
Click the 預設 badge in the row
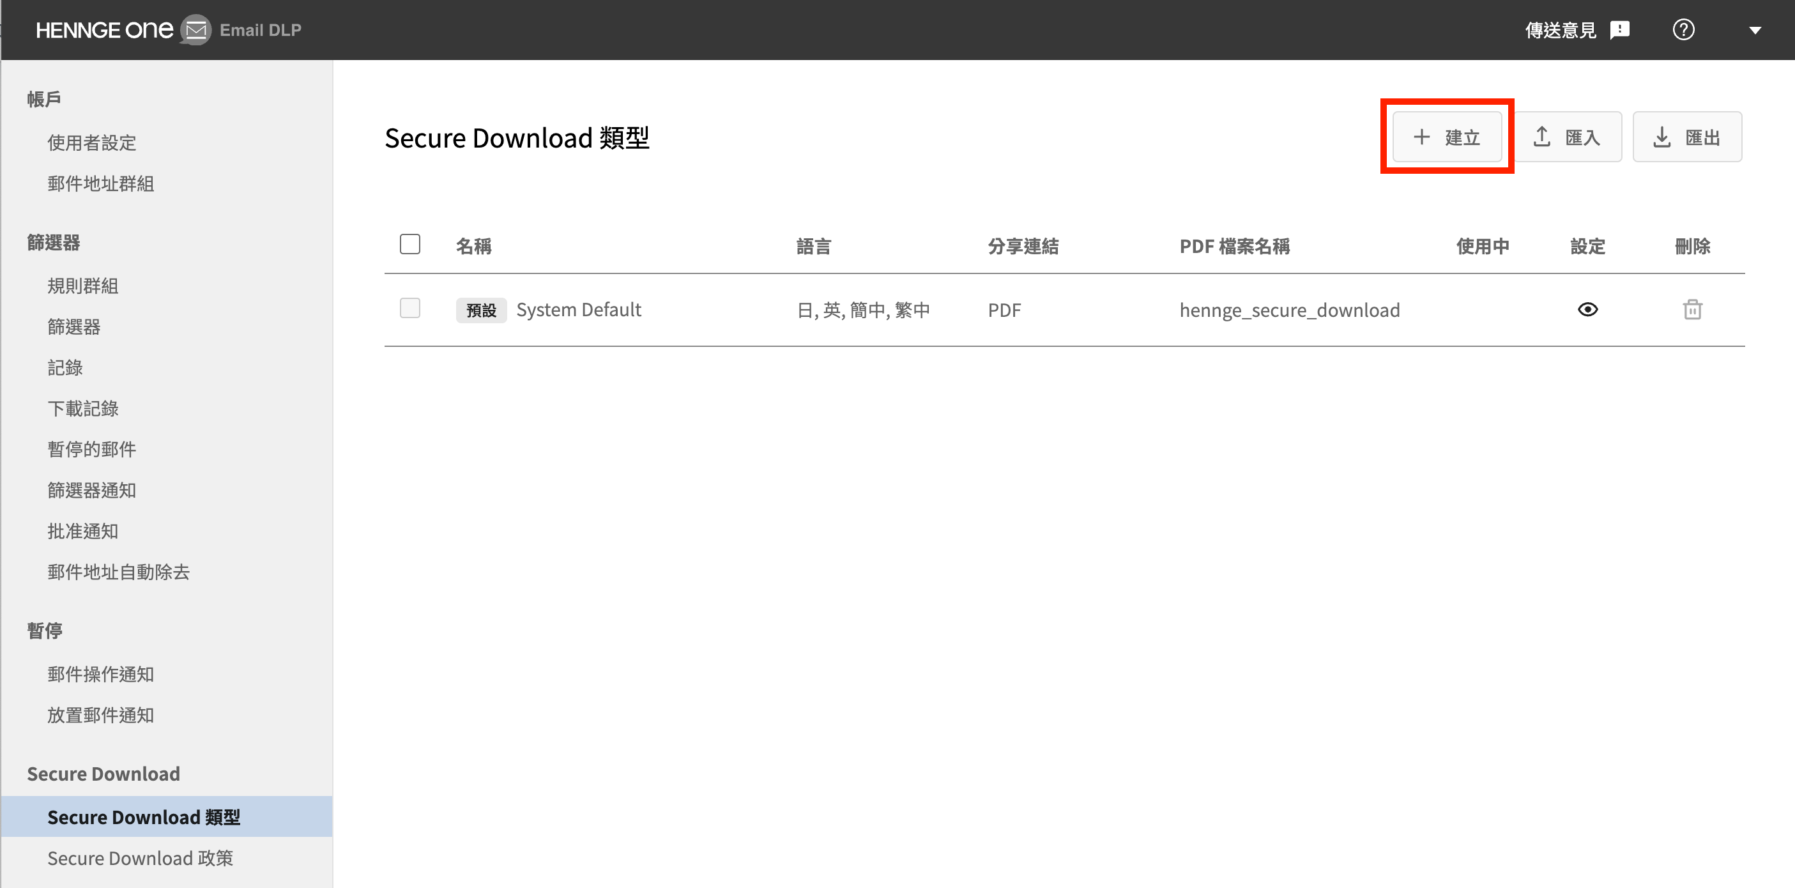coord(481,310)
